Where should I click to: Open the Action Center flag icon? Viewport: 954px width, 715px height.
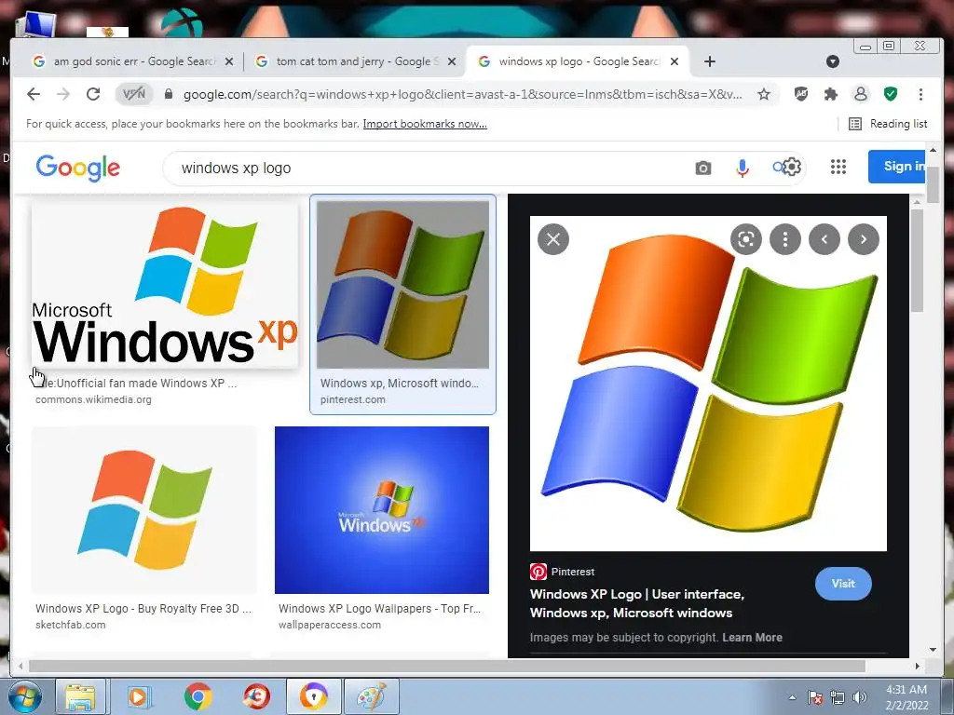tap(815, 697)
